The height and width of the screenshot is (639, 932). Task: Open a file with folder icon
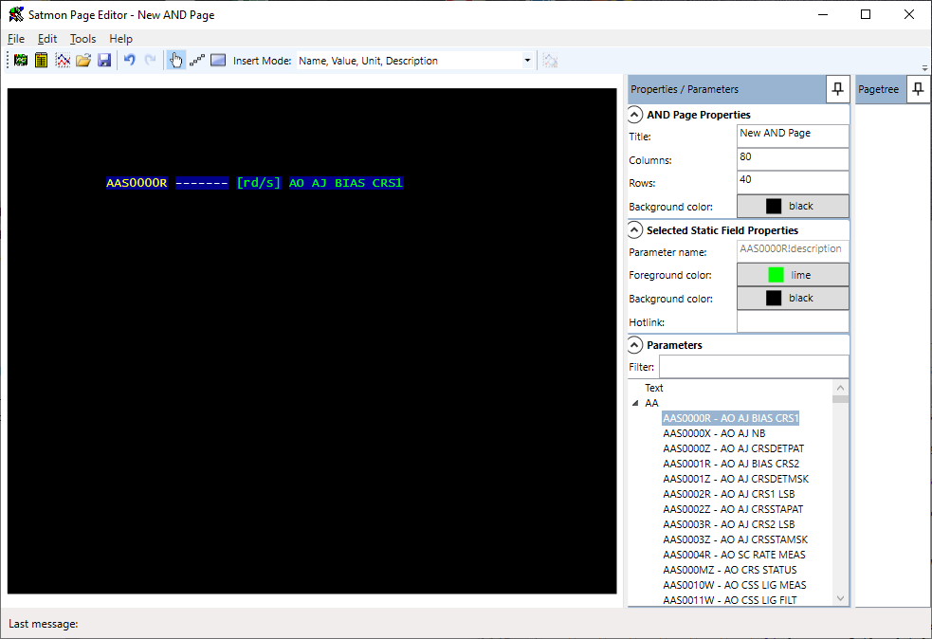[83, 61]
